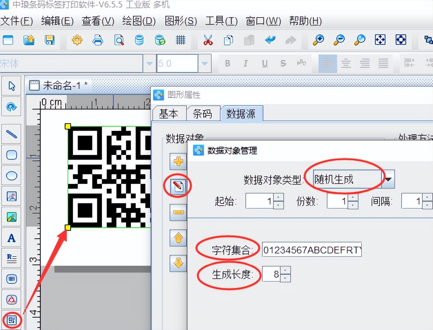The image size is (433, 330).
Task: Open the 绘图(D) menu
Action: [x=139, y=21]
